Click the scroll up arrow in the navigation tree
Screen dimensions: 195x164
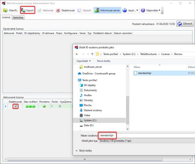[x=128, y=66]
